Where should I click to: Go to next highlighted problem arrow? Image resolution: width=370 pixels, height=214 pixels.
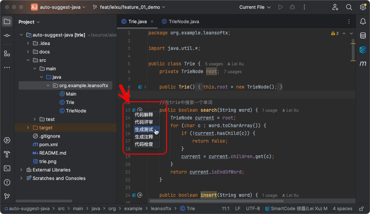pos(351,33)
